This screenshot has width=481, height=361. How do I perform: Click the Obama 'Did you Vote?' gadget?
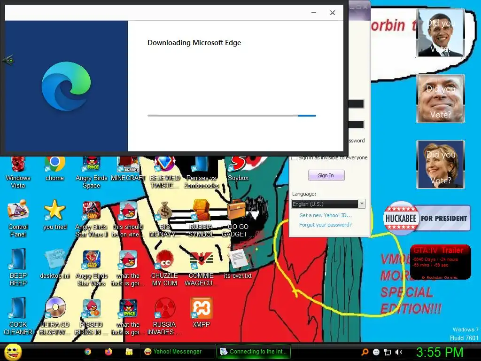(x=441, y=33)
